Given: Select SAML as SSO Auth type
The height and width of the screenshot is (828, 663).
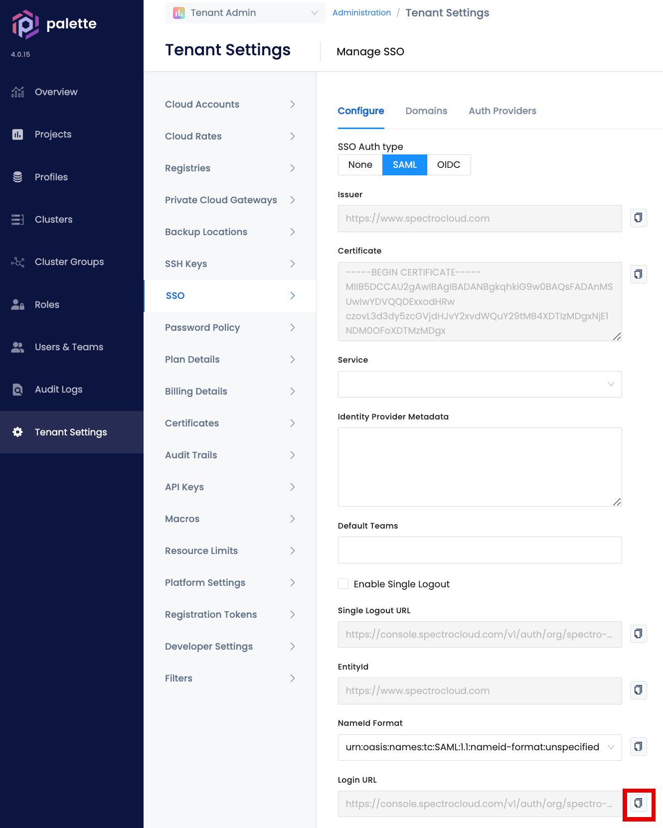Looking at the screenshot, I should pos(405,165).
